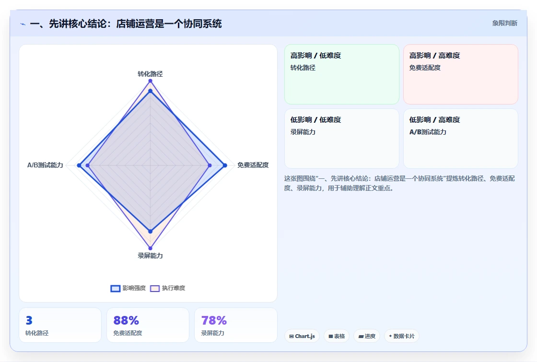
Task: Click the 数据卡片 chip icon
Action: [x=390, y=336]
